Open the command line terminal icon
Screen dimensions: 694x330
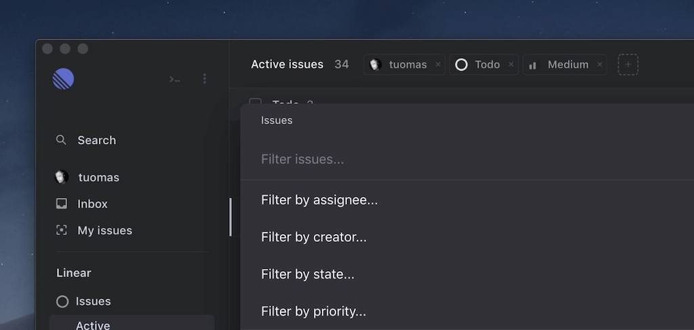pos(175,79)
